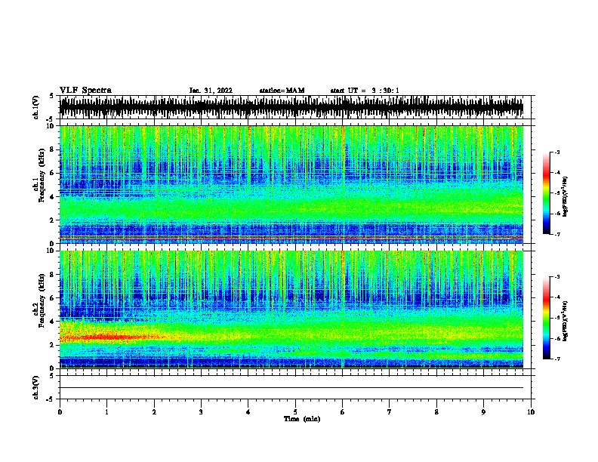Click the date "Jan. 31, 2022"
The width and height of the screenshot is (598, 462).
pos(211,91)
